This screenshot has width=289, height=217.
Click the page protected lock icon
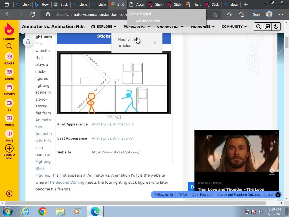28,42
